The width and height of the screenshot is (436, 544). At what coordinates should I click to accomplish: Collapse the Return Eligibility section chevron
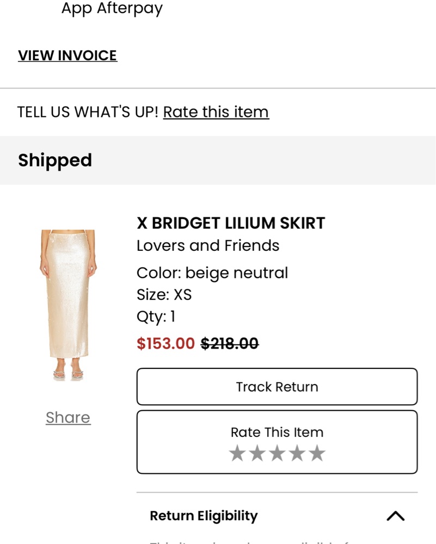[x=395, y=516]
